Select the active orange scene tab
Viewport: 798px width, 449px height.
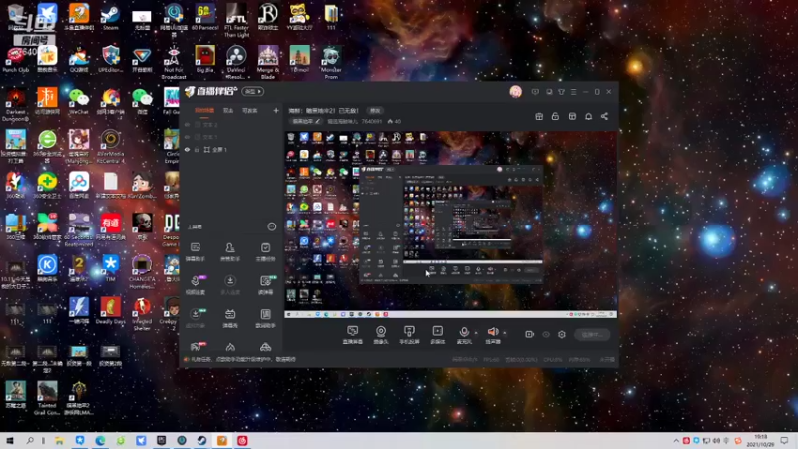204,111
